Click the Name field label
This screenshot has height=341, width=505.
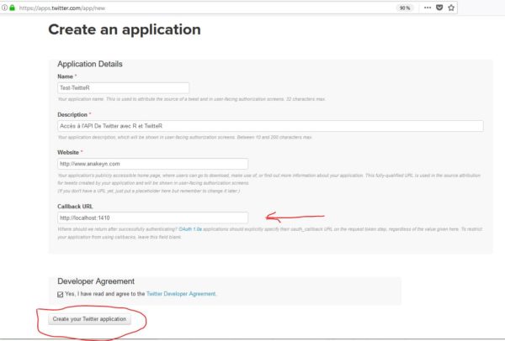click(x=66, y=76)
